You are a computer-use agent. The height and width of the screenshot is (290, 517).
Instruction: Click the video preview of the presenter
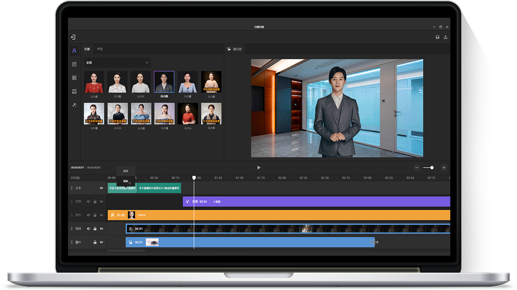pos(337,108)
